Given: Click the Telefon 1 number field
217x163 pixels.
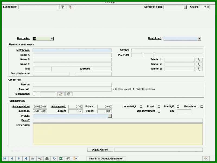Looking at the screenshot, I should 180,60.
